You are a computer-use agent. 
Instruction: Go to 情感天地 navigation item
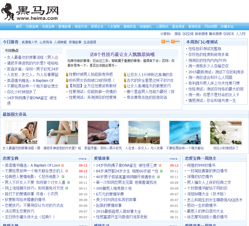coord(81,26)
